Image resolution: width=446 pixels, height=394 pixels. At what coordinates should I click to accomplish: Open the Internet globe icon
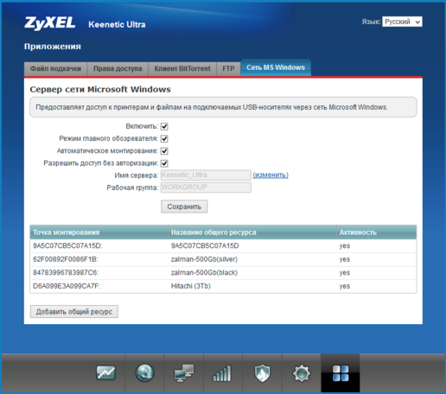(144, 373)
